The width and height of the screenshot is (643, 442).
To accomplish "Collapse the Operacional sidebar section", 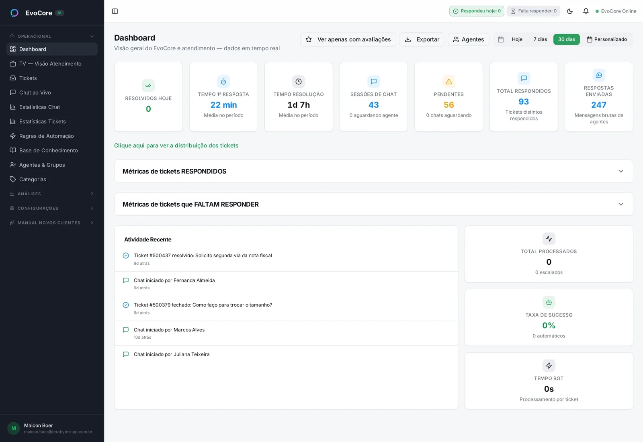I will click(52, 36).
